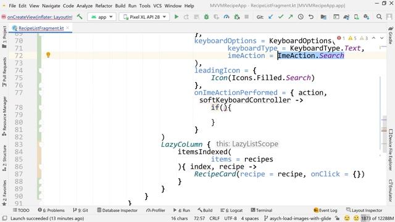Click the Sync Project with Gradle icon
Screen dimensions: 395x222
tap(346, 17)
